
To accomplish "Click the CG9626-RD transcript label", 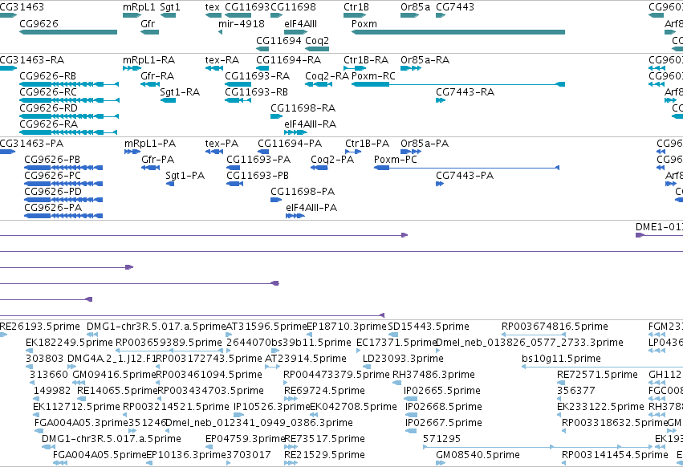I will coord(48,108).
